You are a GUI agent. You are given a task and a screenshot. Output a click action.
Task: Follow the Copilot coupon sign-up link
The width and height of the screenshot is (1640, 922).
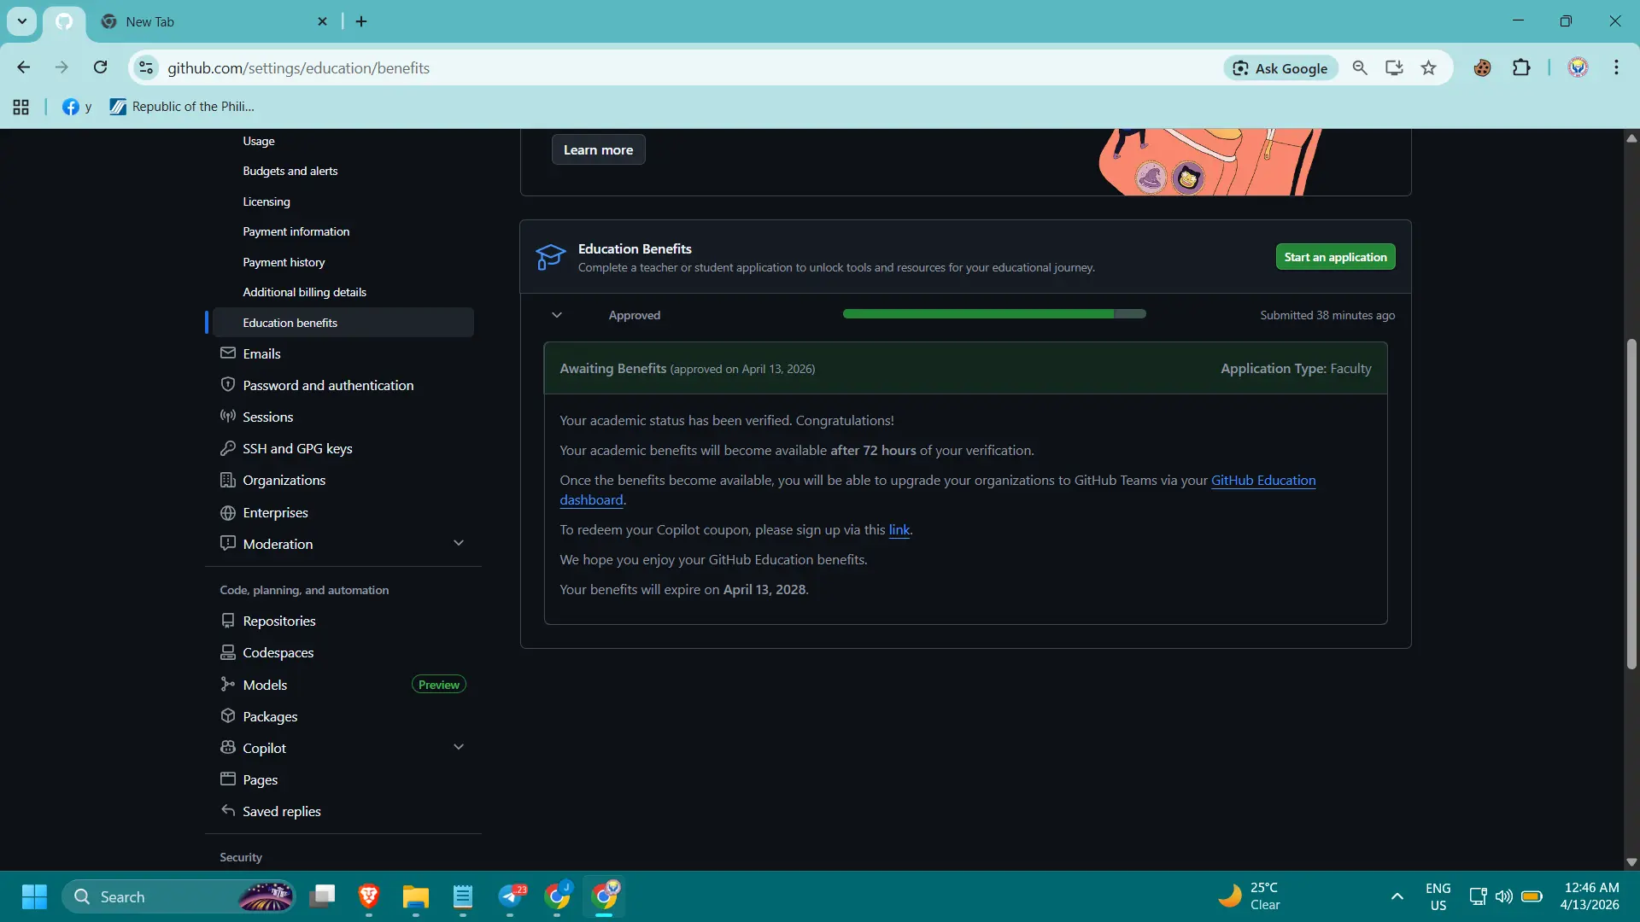[899, 530]
